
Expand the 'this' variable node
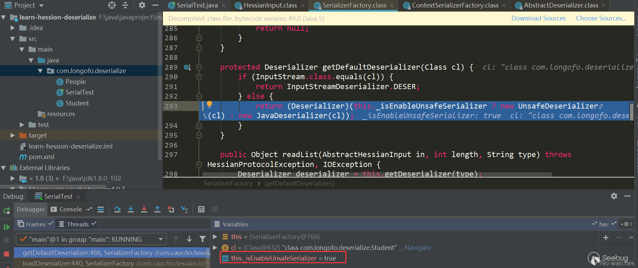pos(215,237)
